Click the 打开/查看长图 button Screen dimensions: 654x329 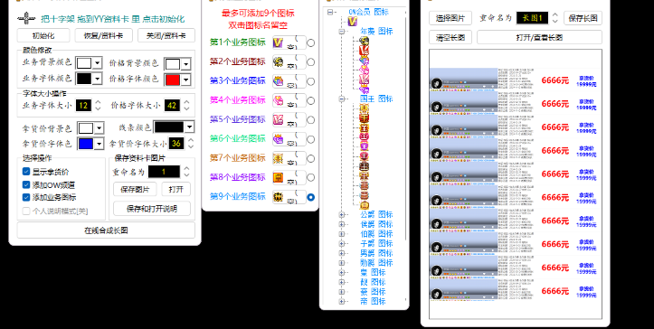click(539, 37)
